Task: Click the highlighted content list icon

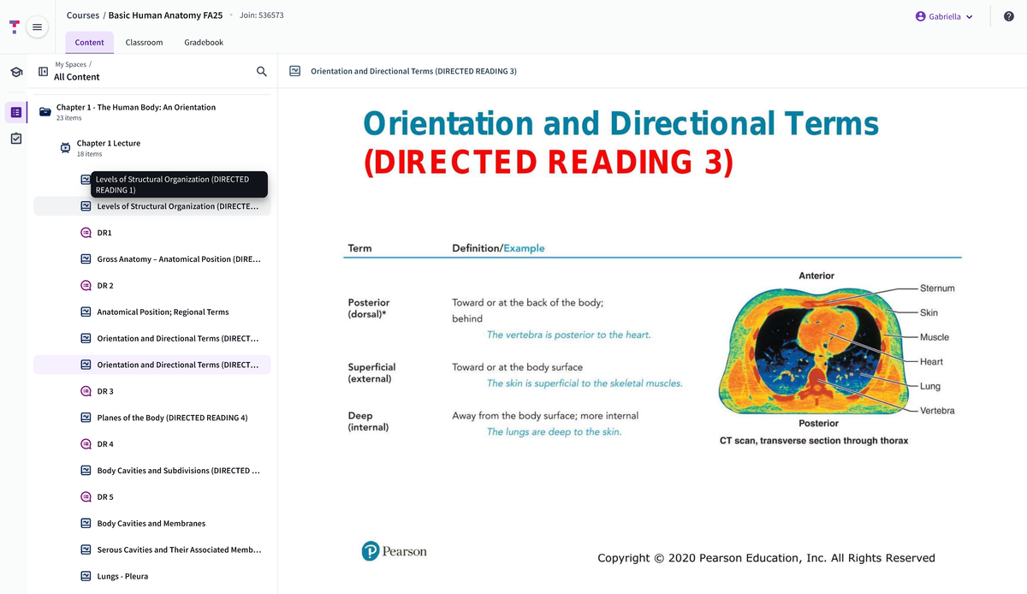Action: pos(15,112)
